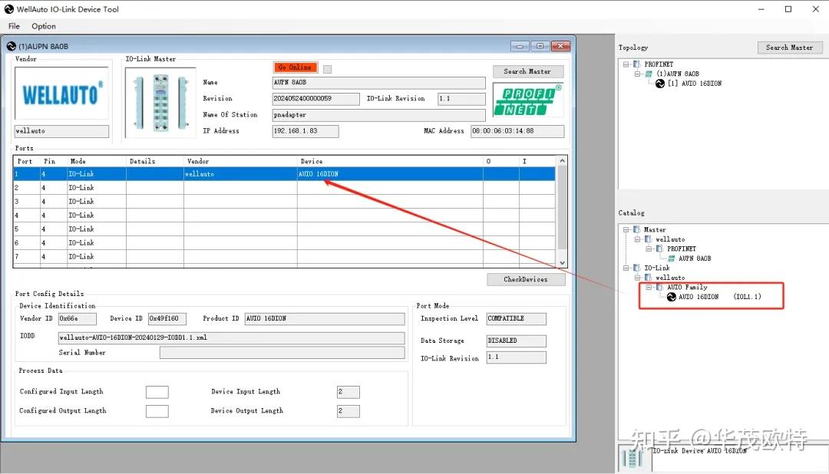Click the Inspection Level COMPATIBLE field

[517, 318]
